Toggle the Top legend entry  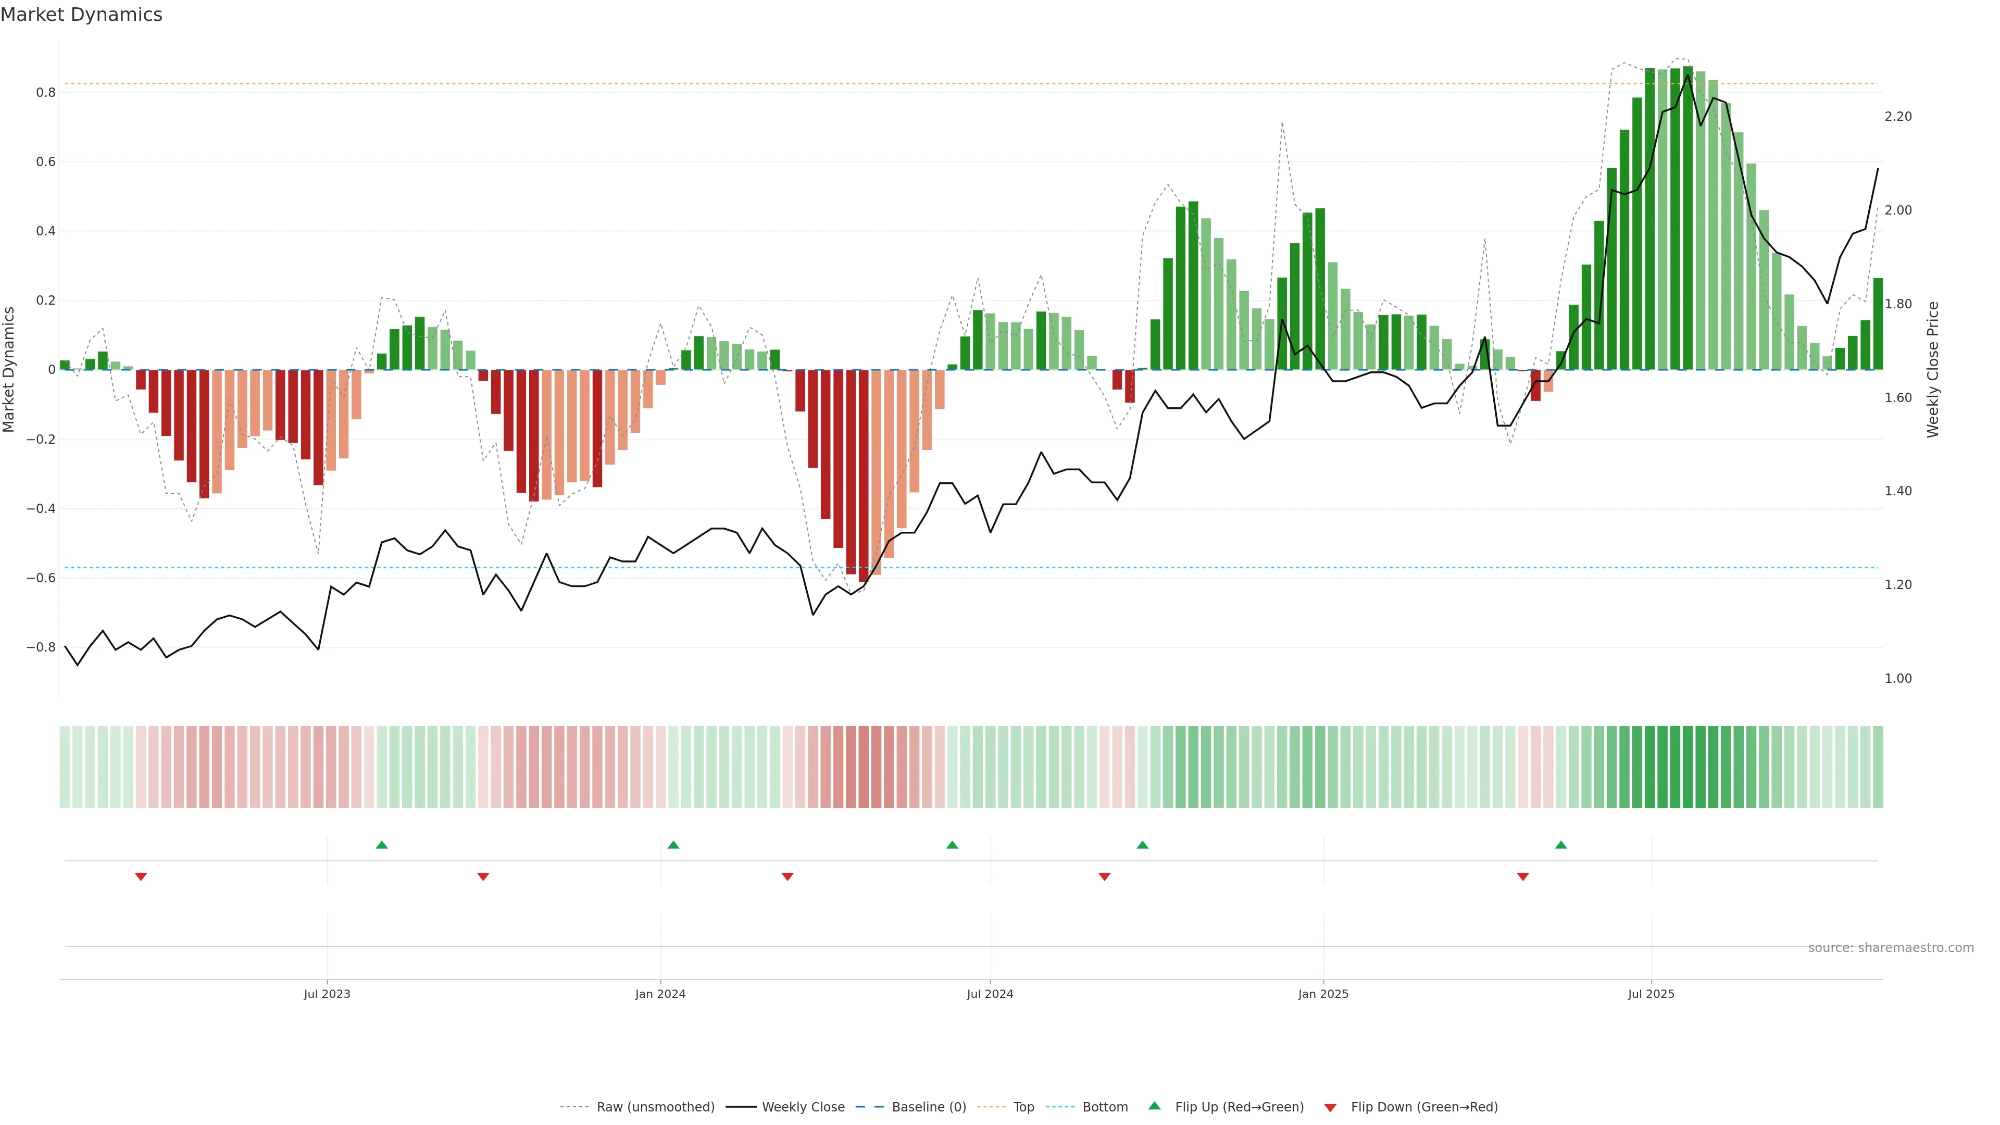click(1023, 1107)
